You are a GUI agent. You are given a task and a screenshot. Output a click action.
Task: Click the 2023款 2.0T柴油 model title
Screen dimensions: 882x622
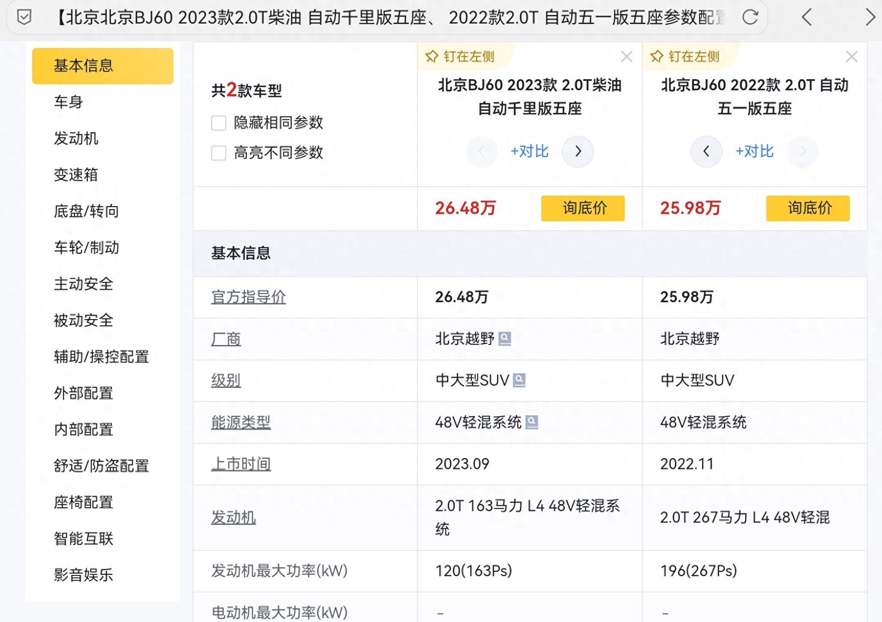(530, 97)
